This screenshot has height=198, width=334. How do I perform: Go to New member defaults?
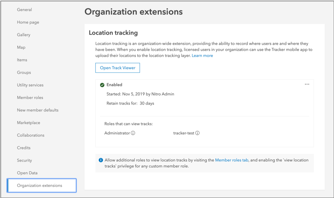(x=38, y=110)
